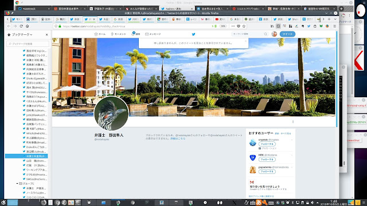This screenshot has width=367, height=206.
Task: Close the active Firefox tab
Action: [x=94, y=19]
